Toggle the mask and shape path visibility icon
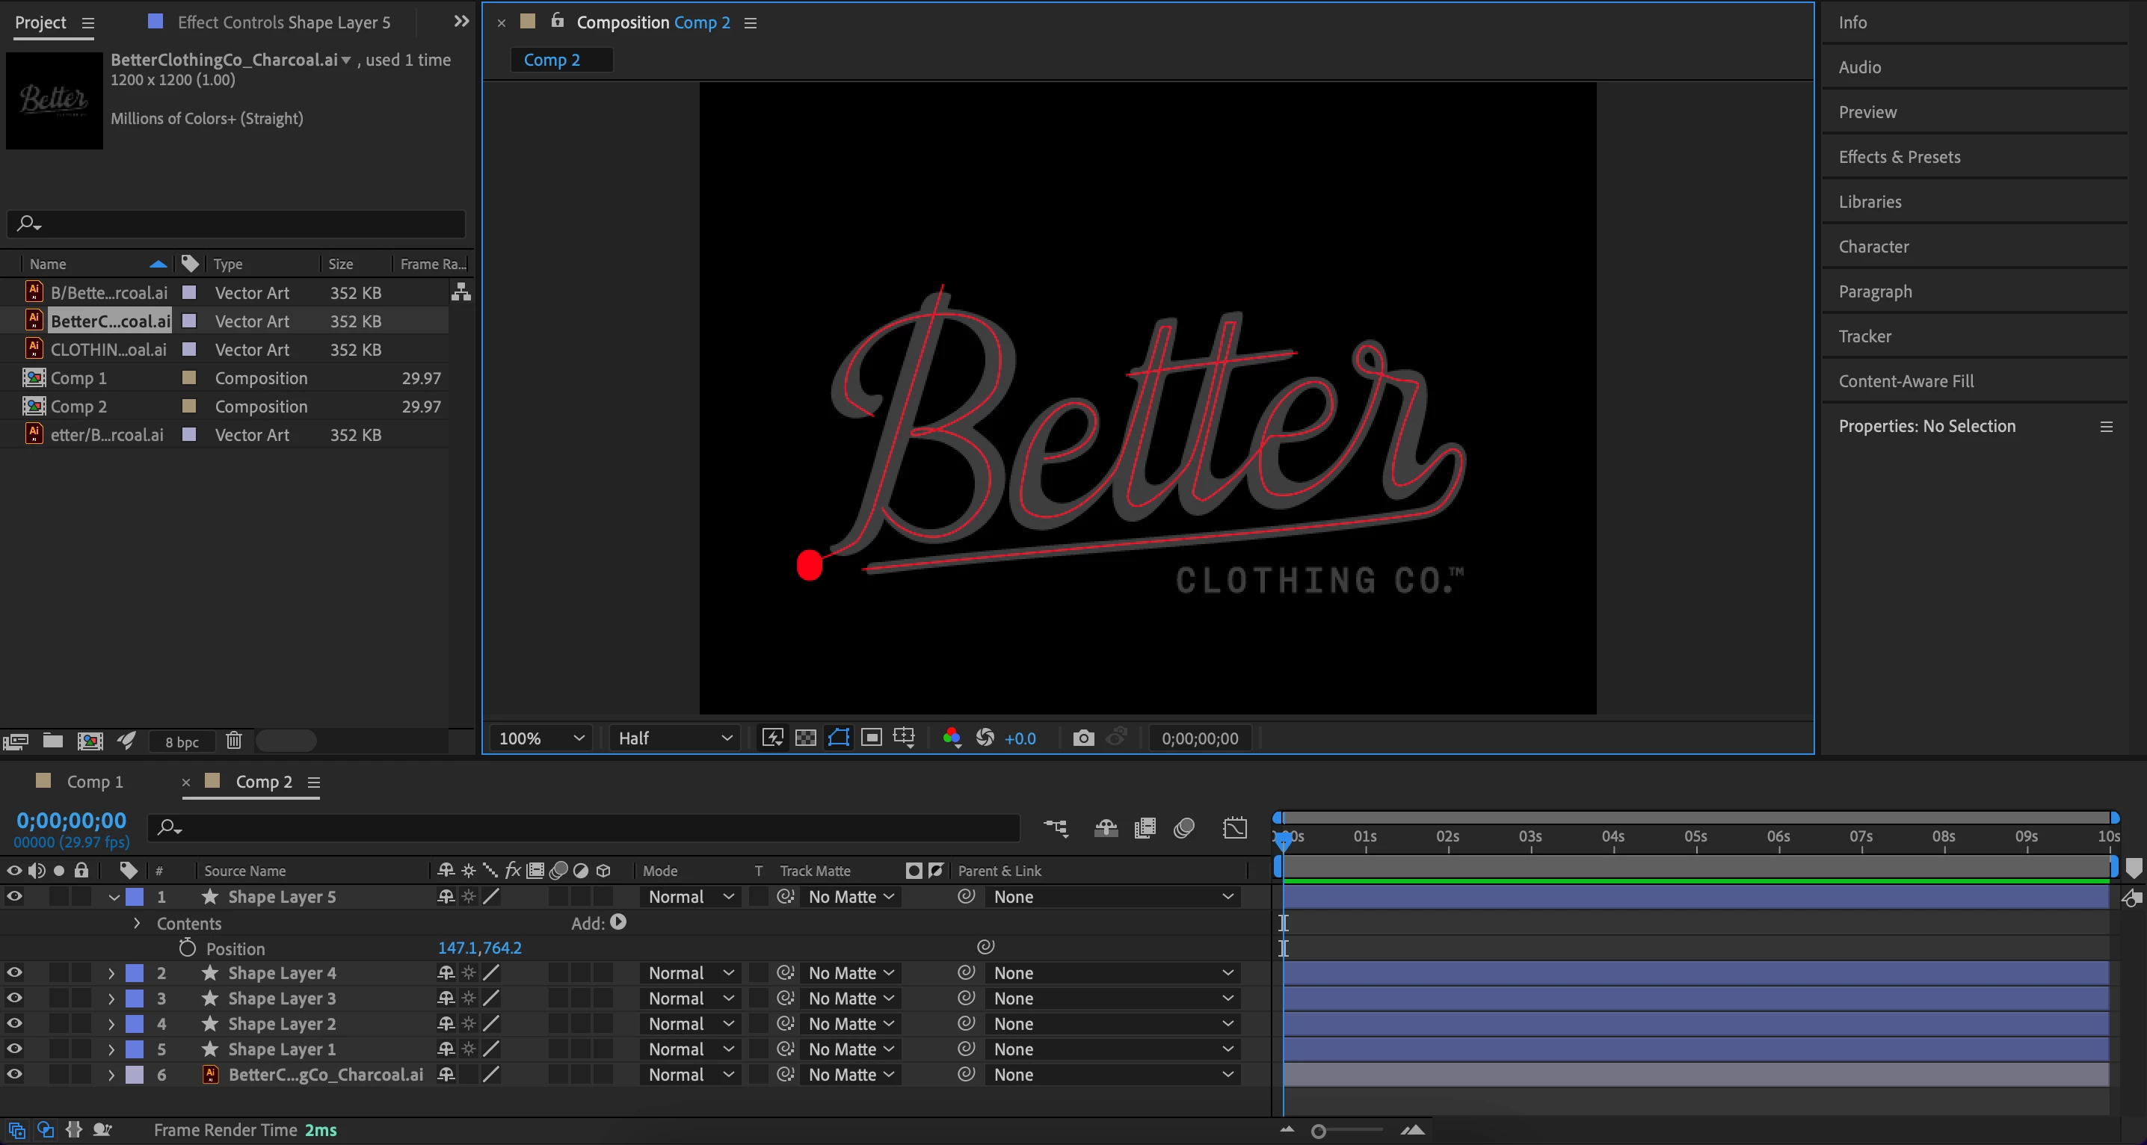 click(839, 738)
